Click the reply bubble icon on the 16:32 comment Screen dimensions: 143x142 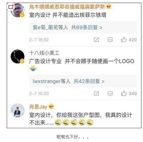point(110,40)
